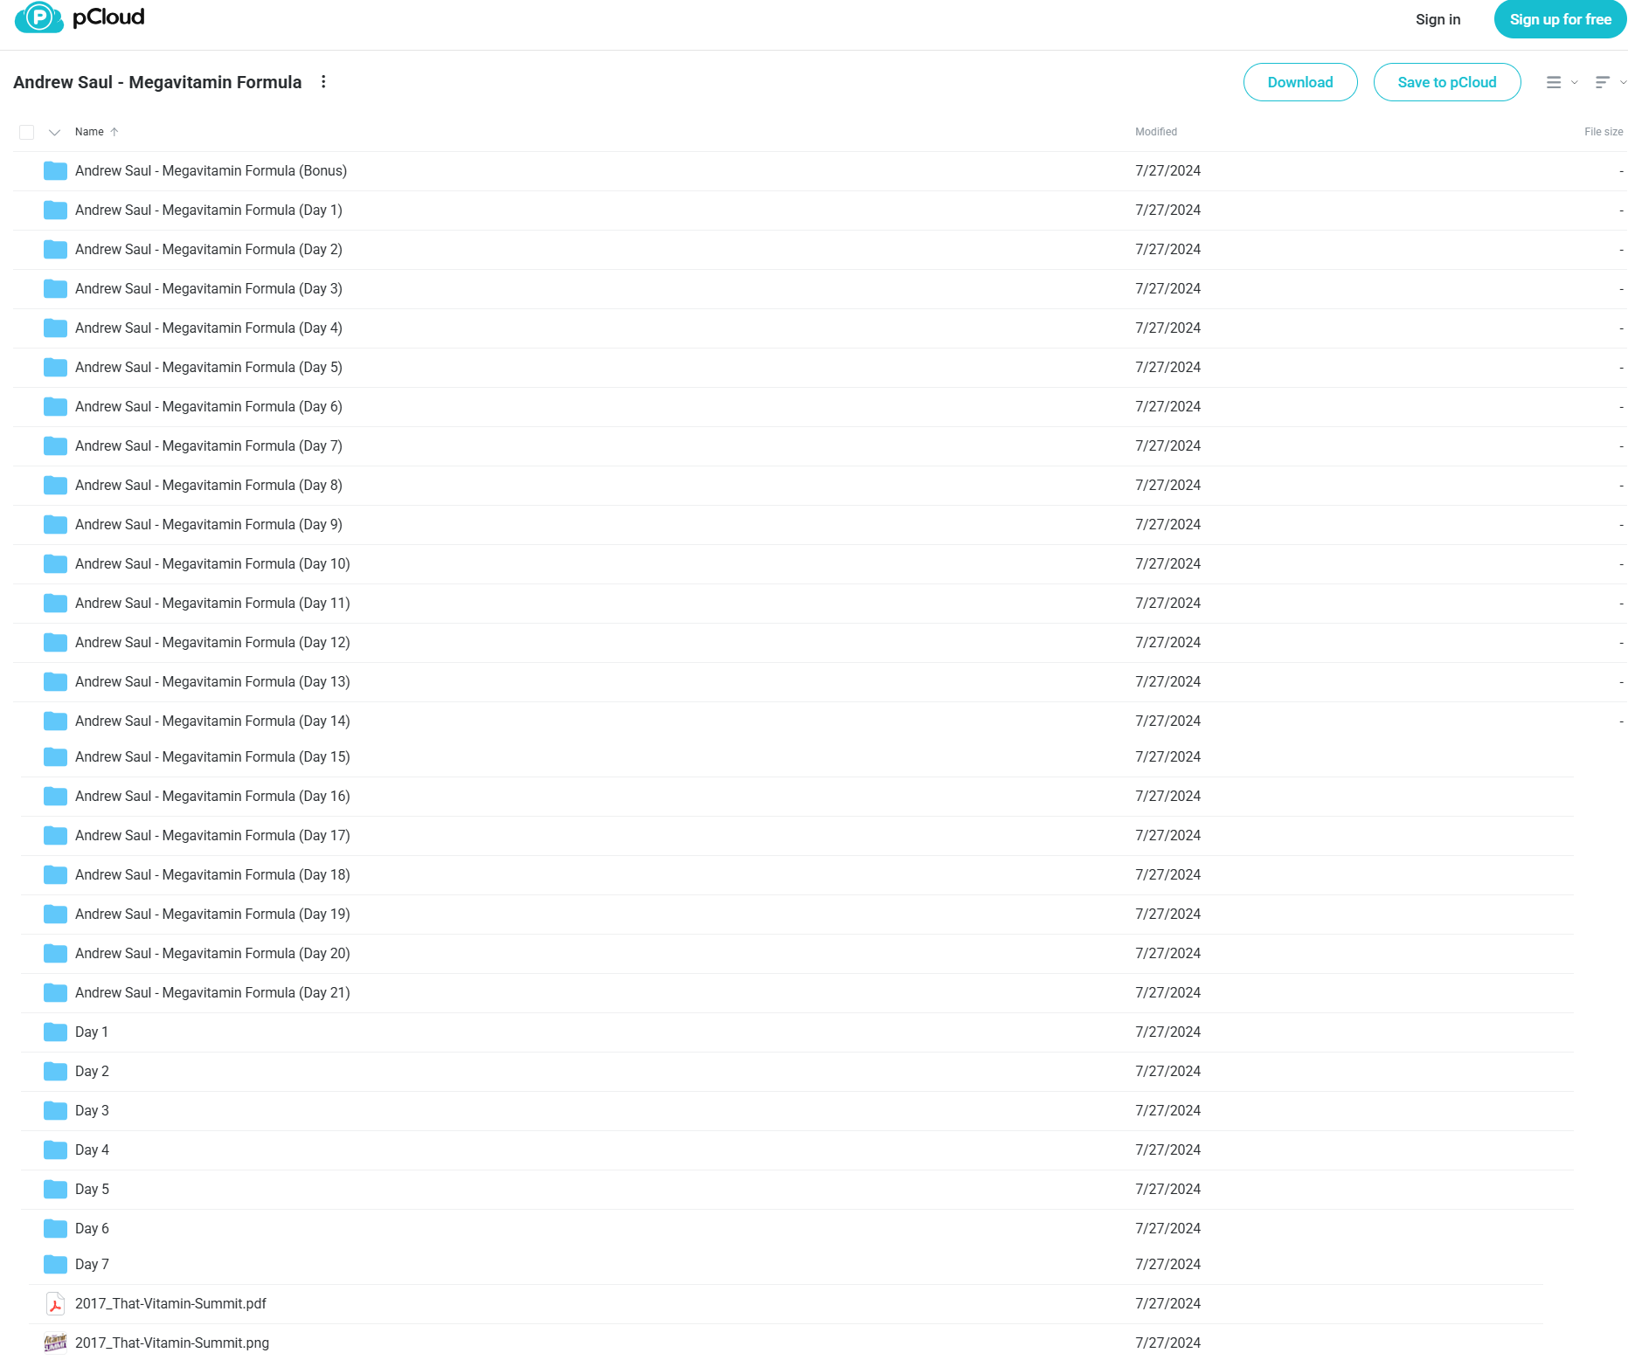Click the pCloud brand name text
This screenshot has height=1360, width=1628.
click(x=108, y=17)
